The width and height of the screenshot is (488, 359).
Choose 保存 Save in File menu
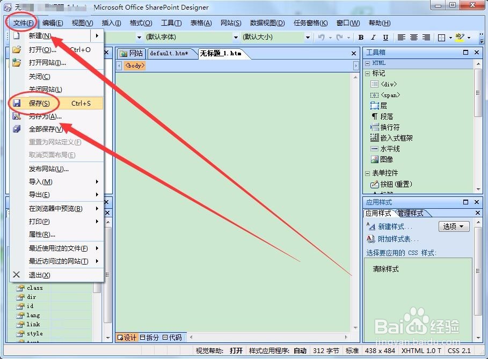(x=56, y=103)
